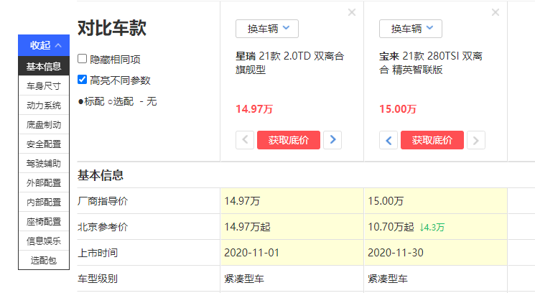Screen dimensions: 535x293
Task: Remove the 宝来 car from comparison
Action: (x=495, y=12)
